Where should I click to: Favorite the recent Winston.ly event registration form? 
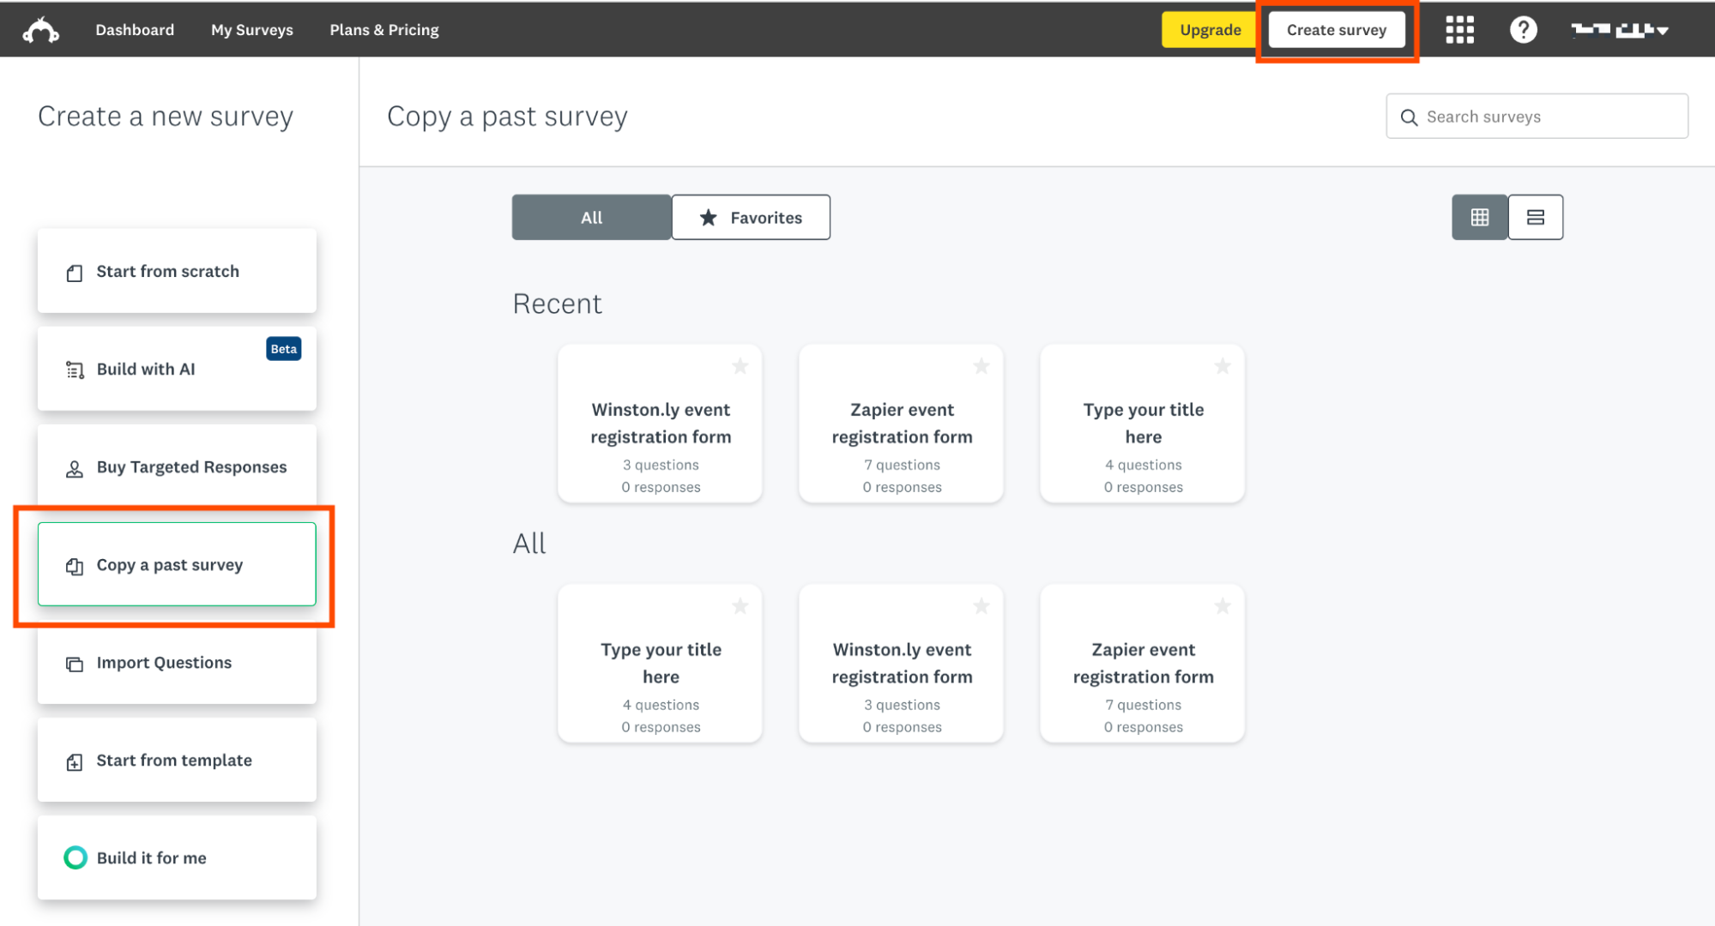(x=740, y=367)
